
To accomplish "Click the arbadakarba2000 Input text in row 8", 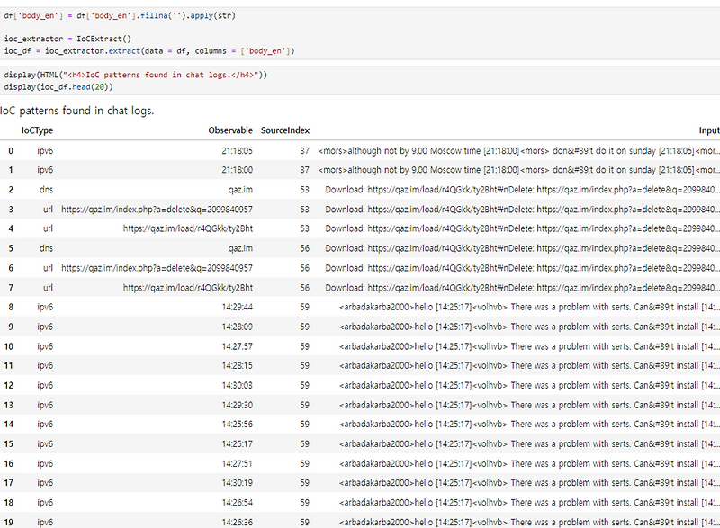I will pyautogui.click(x=529, y=307).
